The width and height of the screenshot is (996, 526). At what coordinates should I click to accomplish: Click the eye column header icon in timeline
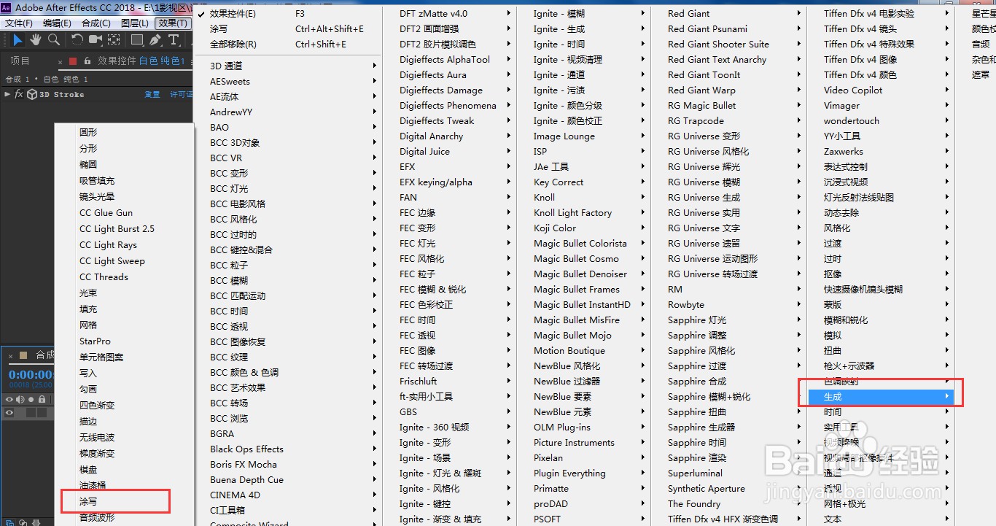9,399
